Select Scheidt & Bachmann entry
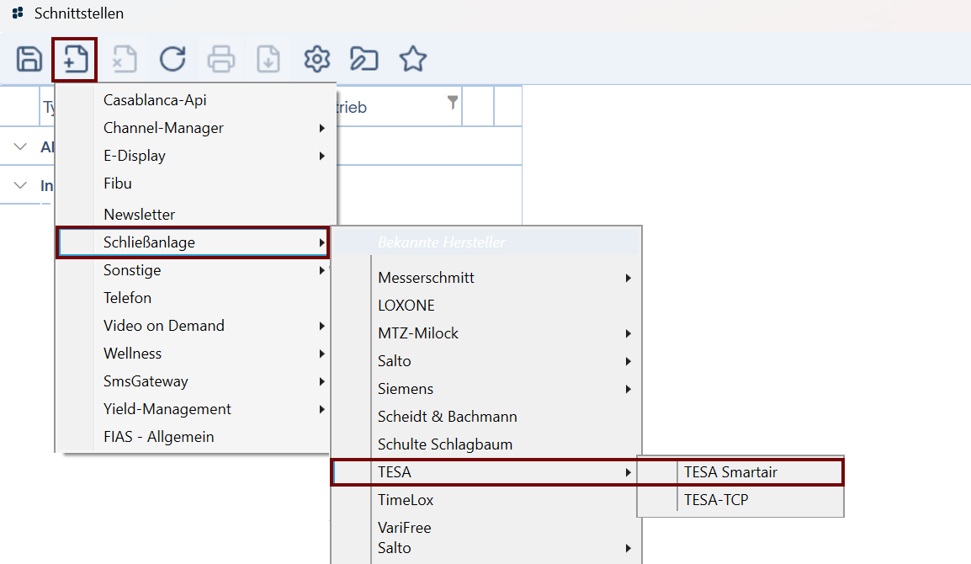The width and height of the screenshot is (971, 564). [x=486, y=418]
